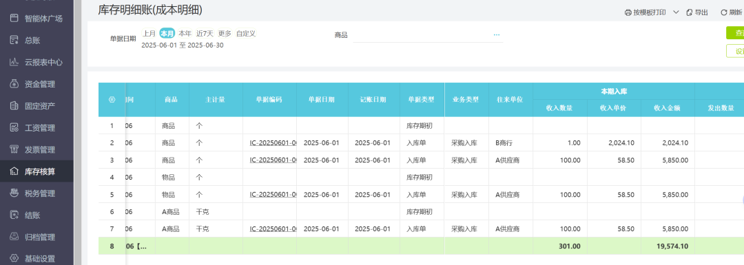Image resolution: width=744 pixels, height=265 pixels.
Task: Click the 结账 sidebar icon
Action: point(14,215)
